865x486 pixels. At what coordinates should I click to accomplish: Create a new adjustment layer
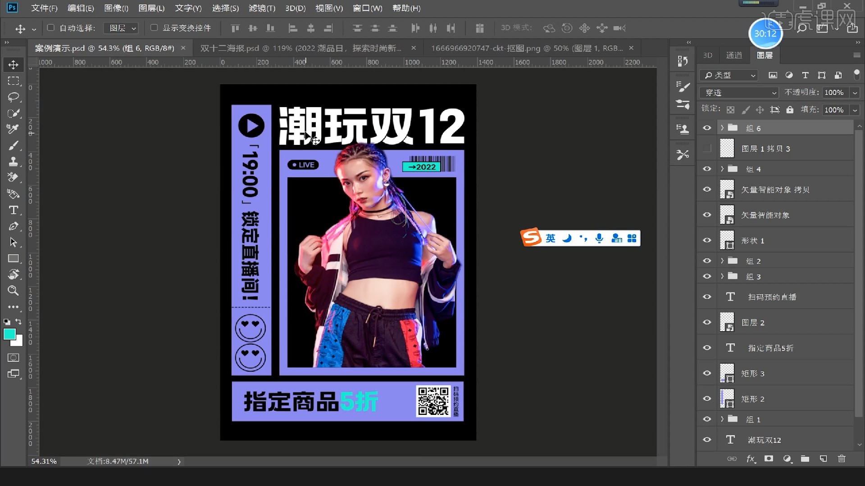click(x=787, y=459)
